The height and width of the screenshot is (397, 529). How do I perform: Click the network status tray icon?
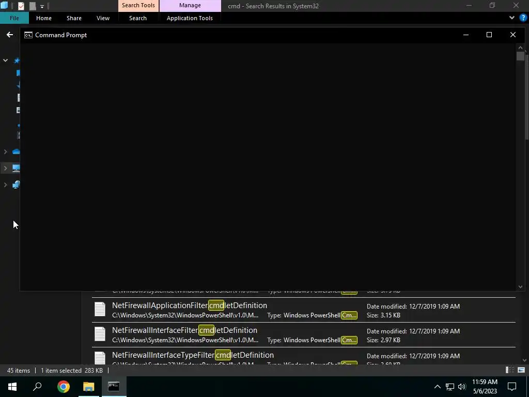click(450, 387)
